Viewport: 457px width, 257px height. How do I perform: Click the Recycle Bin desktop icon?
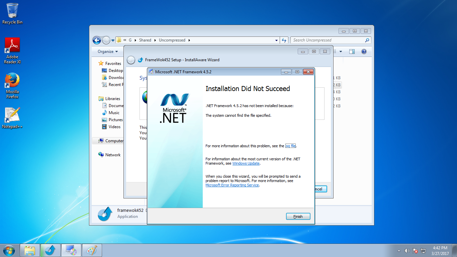click(x=12, y=14)
